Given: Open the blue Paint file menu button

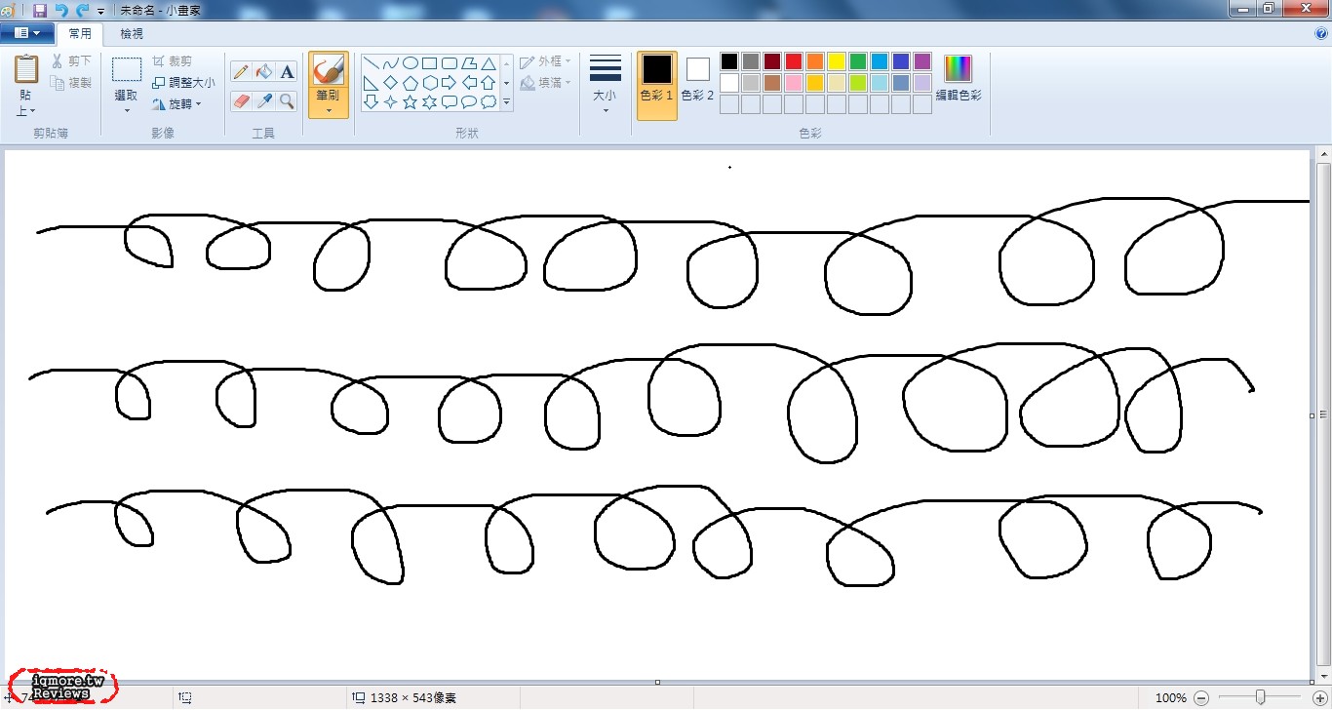Looking at the screenshot, I should [26, 33].
